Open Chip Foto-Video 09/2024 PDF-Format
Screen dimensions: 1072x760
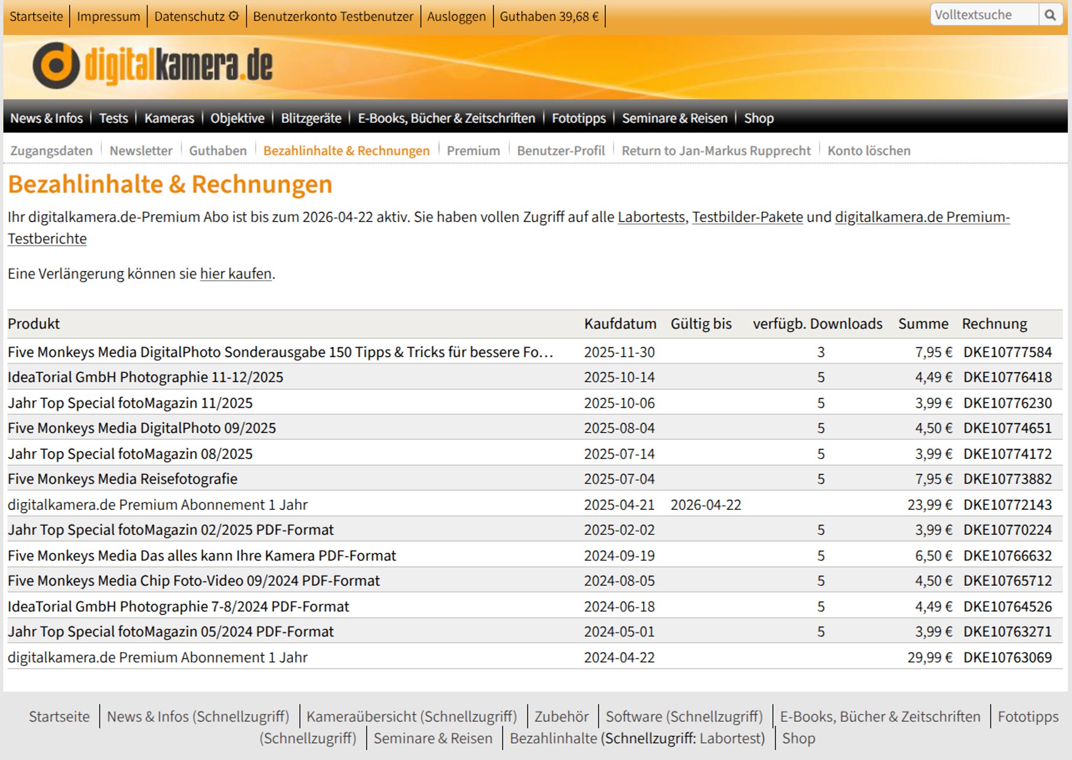[x=194, y=581]
